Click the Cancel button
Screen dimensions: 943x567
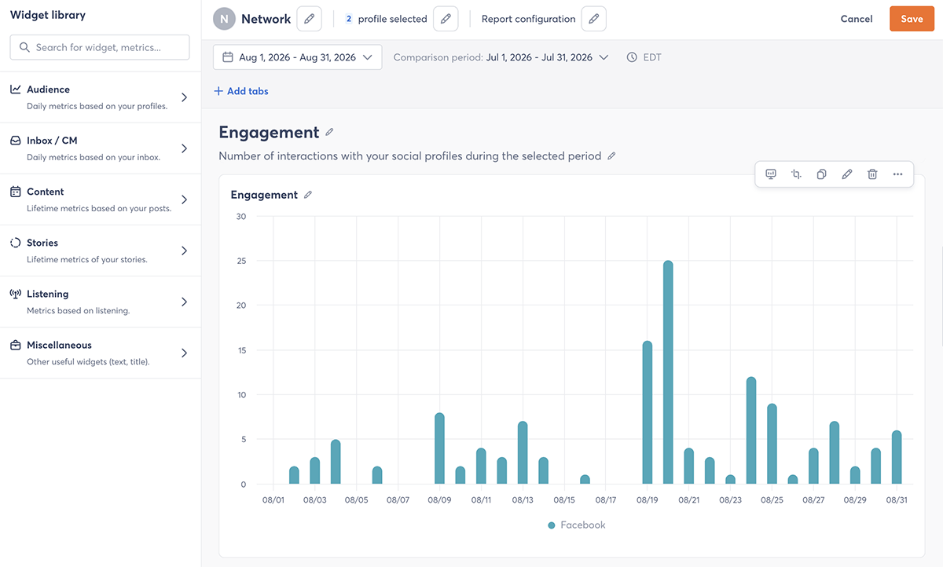tap(857, 19)
